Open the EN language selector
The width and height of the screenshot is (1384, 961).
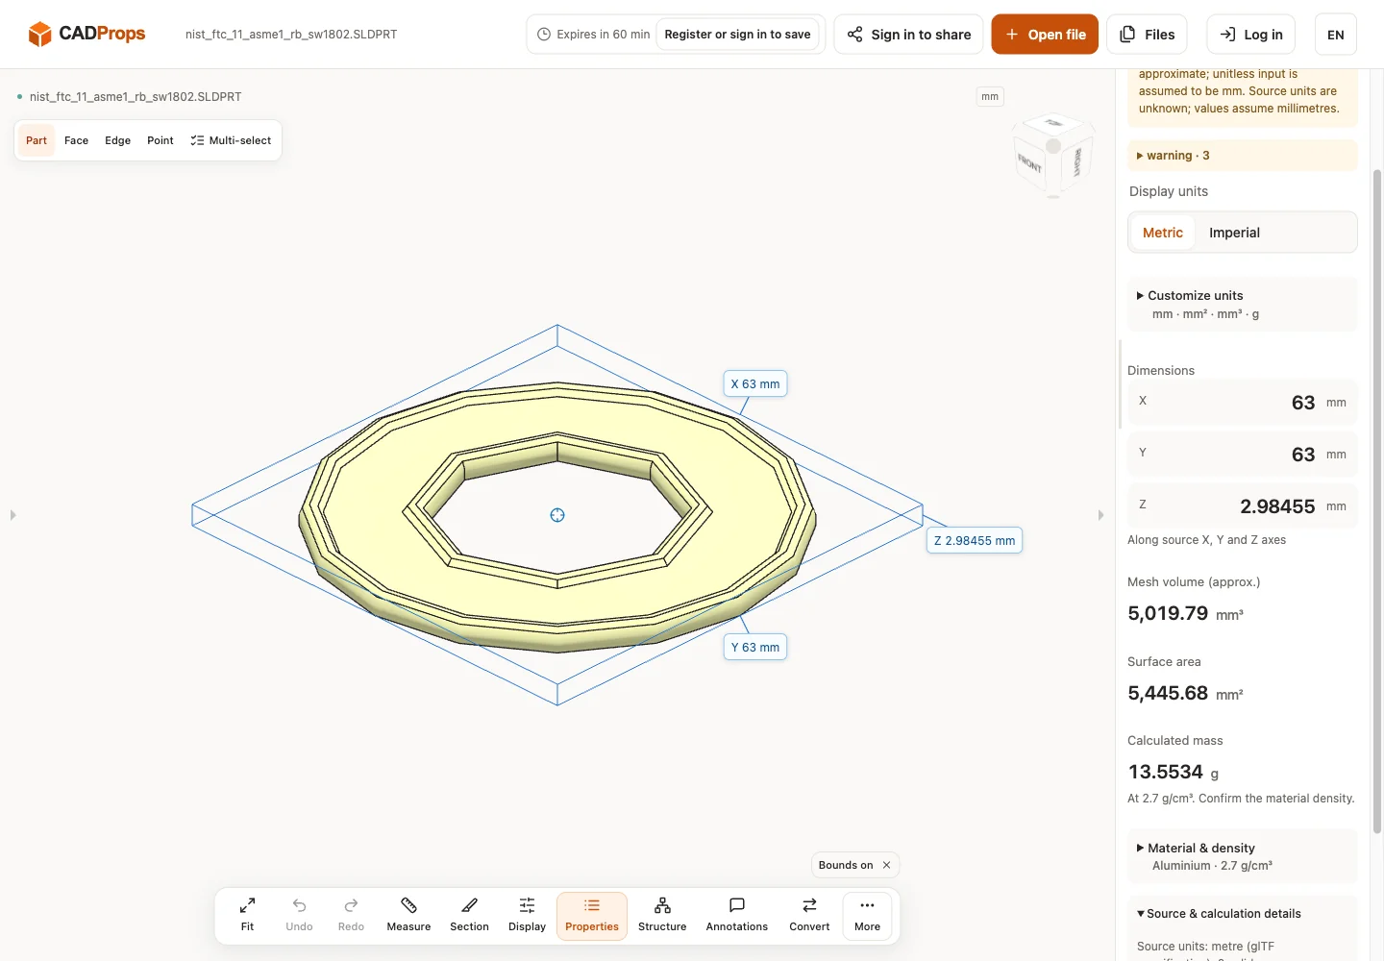1335,35
